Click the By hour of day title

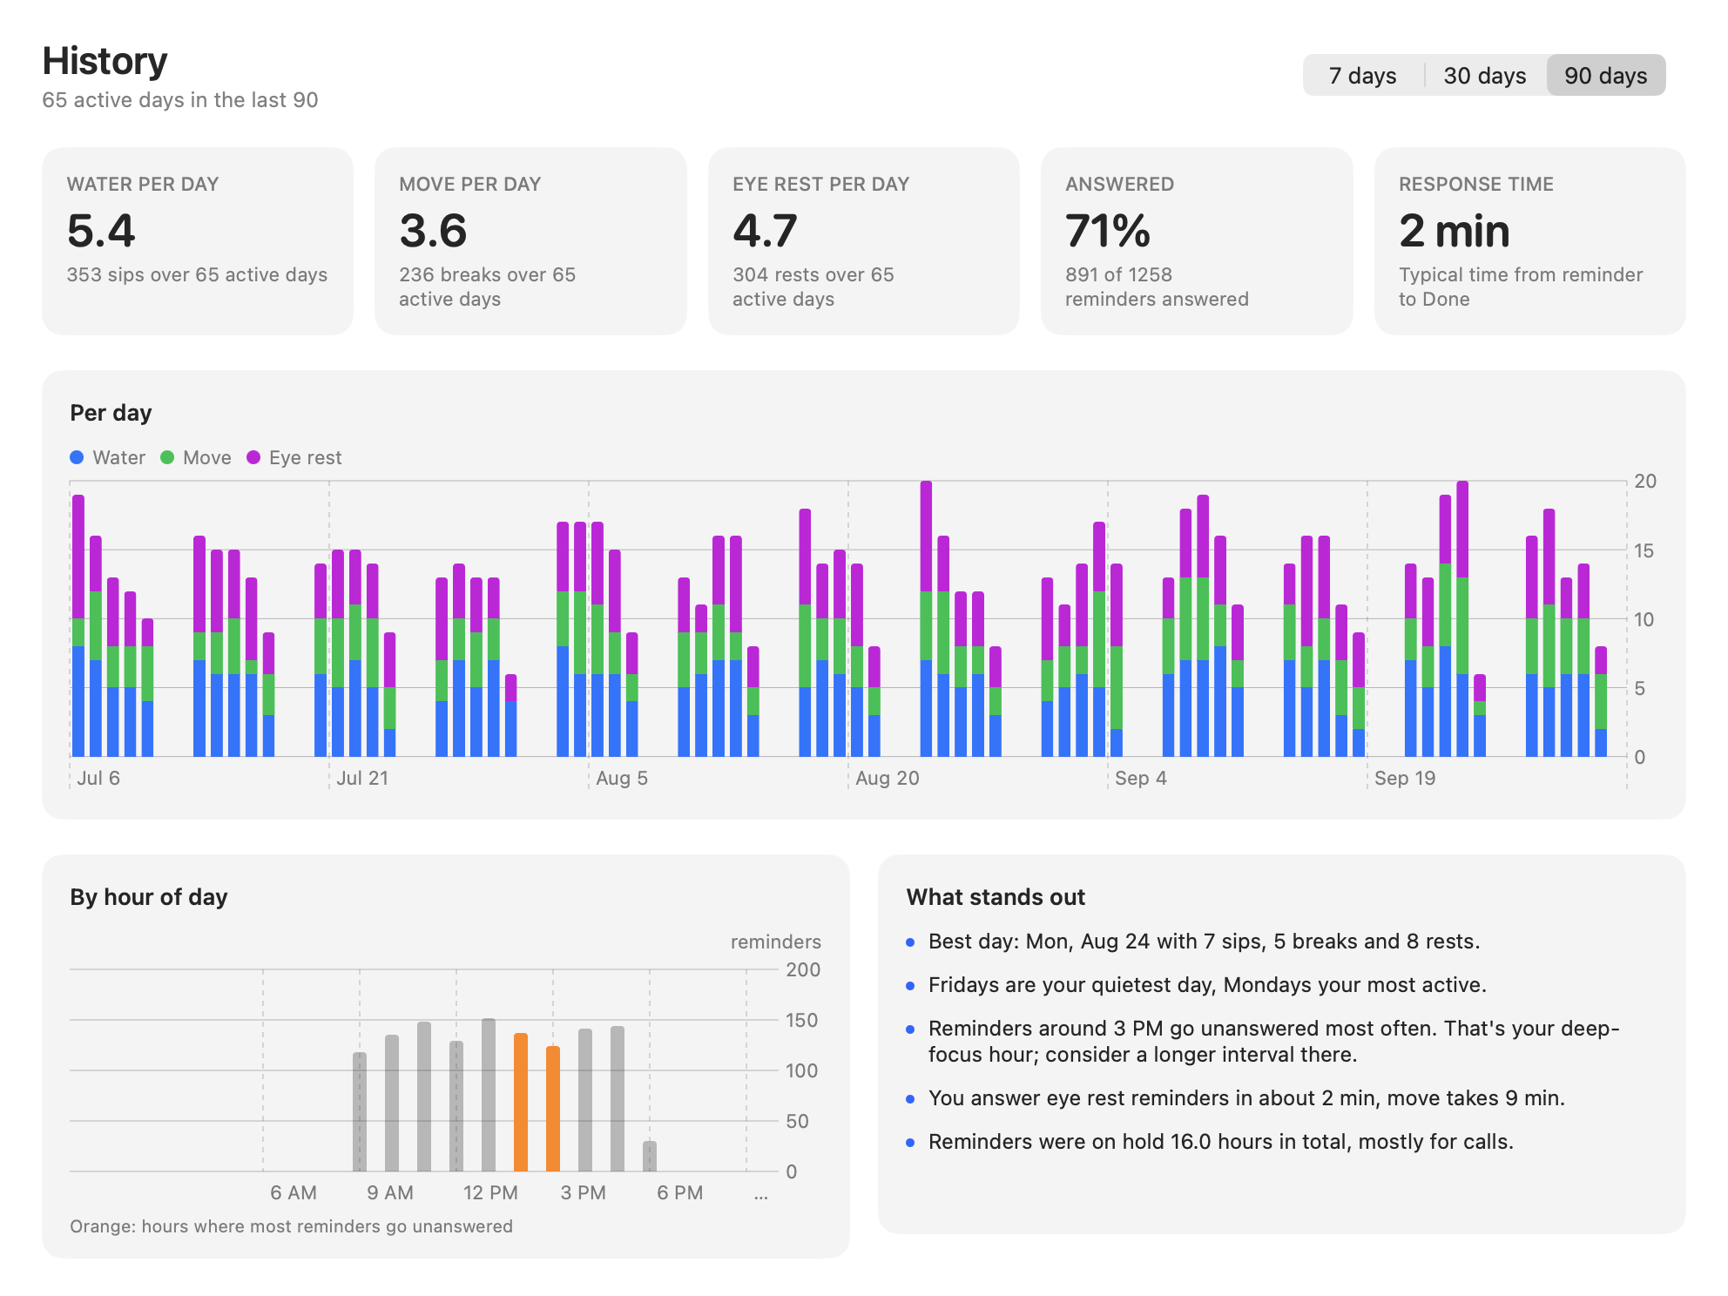(149, 897)
